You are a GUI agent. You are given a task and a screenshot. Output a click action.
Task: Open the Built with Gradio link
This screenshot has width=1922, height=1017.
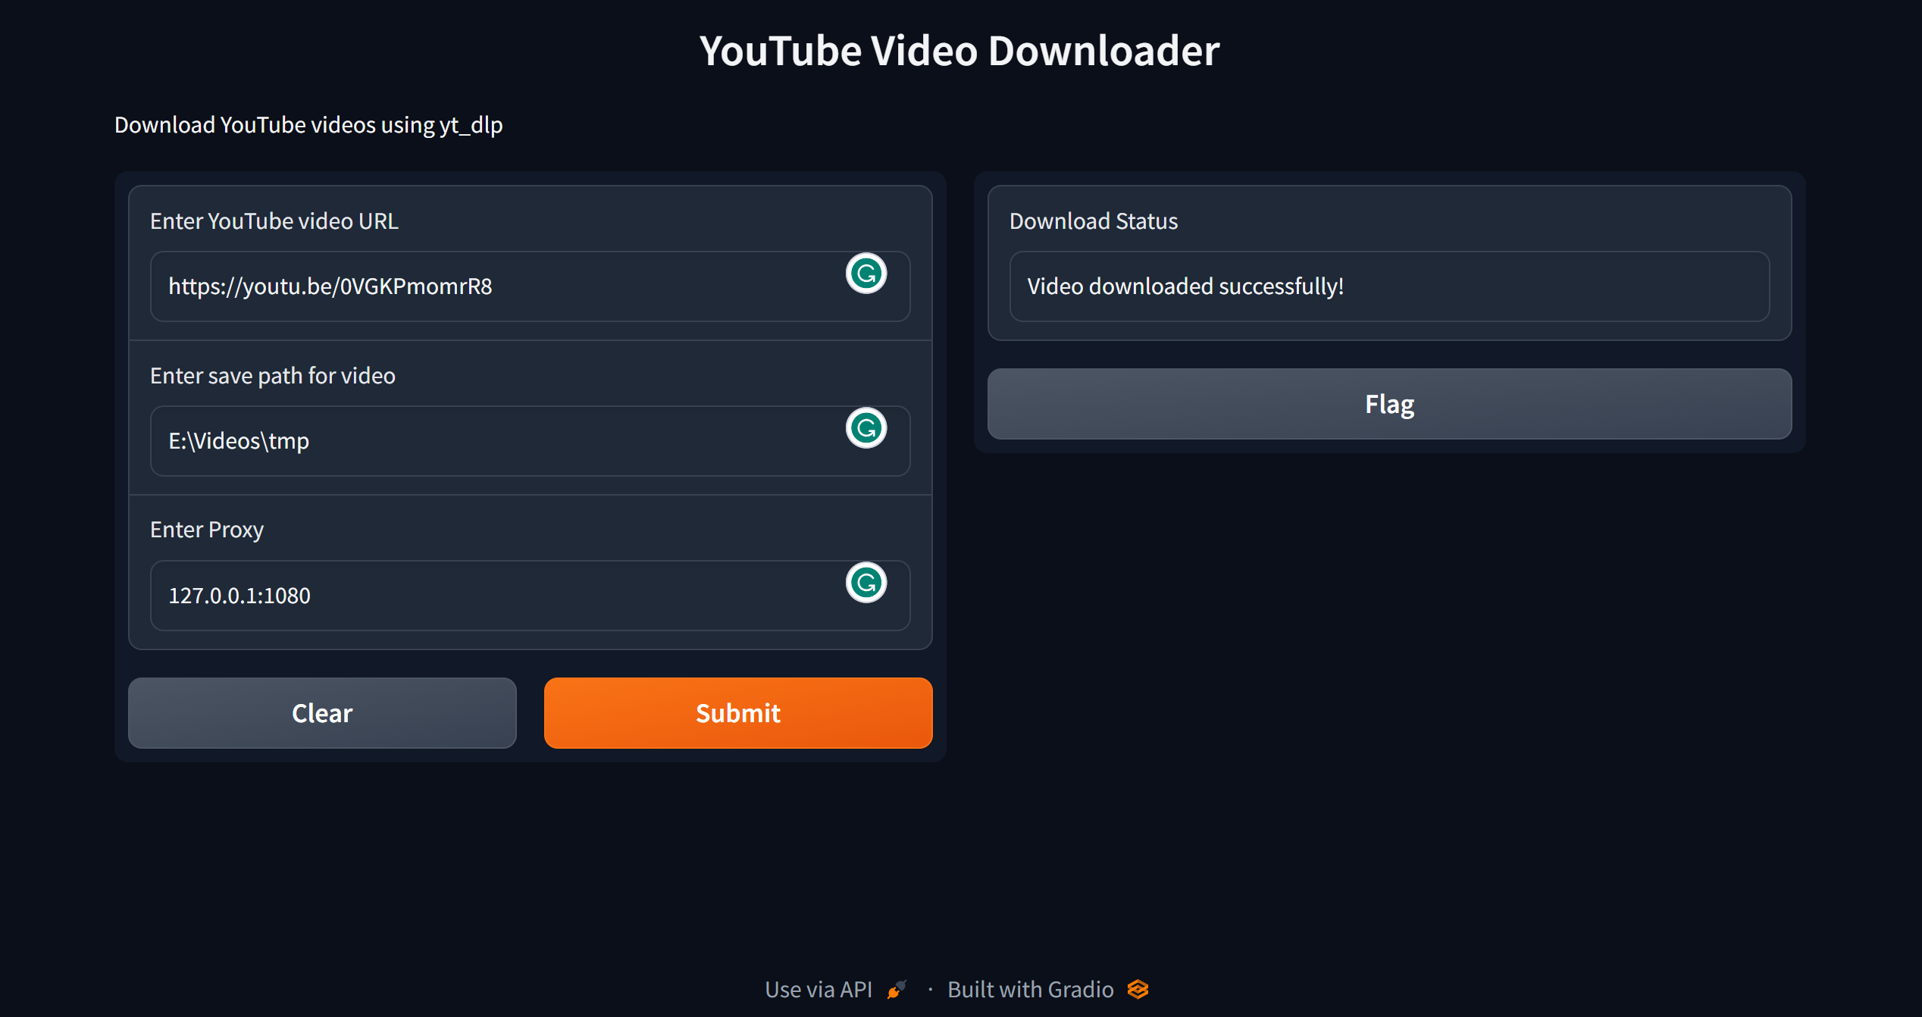(1031, 990)
